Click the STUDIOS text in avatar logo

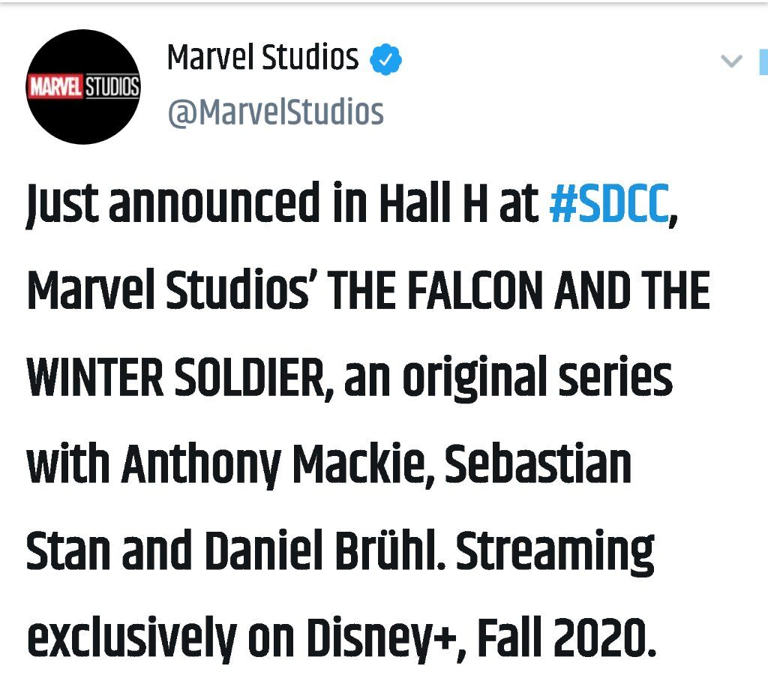point(112,87)
